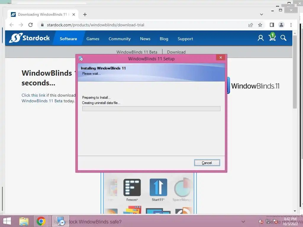Image resolution: width=303 pixels, height=227 pixels.
Task: Click the network icon in system tray
Action: (268, 221)
